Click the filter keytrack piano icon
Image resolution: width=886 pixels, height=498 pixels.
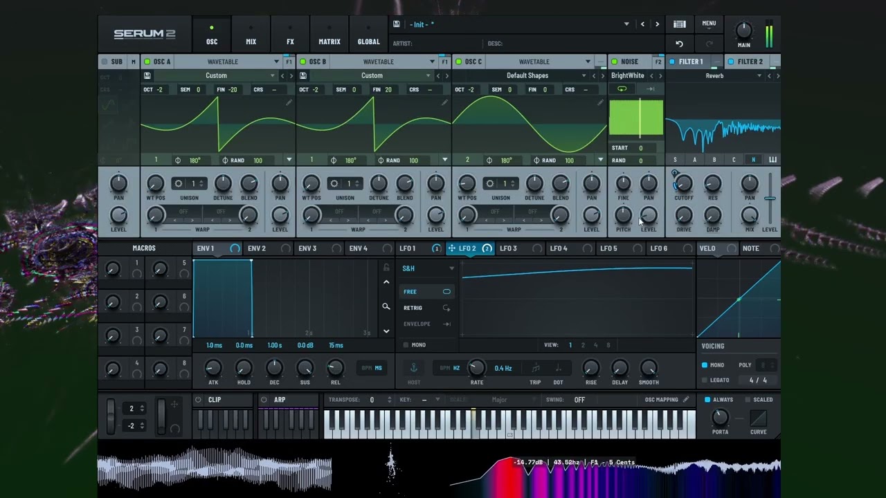[x=772, y=160]
